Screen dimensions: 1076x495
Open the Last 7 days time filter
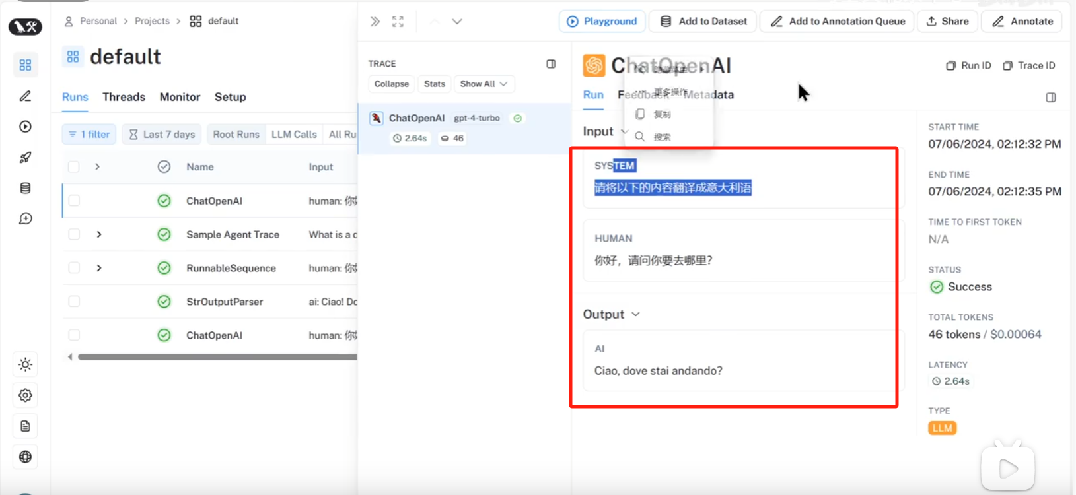(162, 135)
